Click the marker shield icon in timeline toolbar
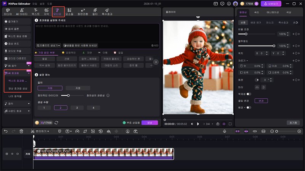Screen dimensions: 305x171 pyautogui.click(x=59, y=131)
